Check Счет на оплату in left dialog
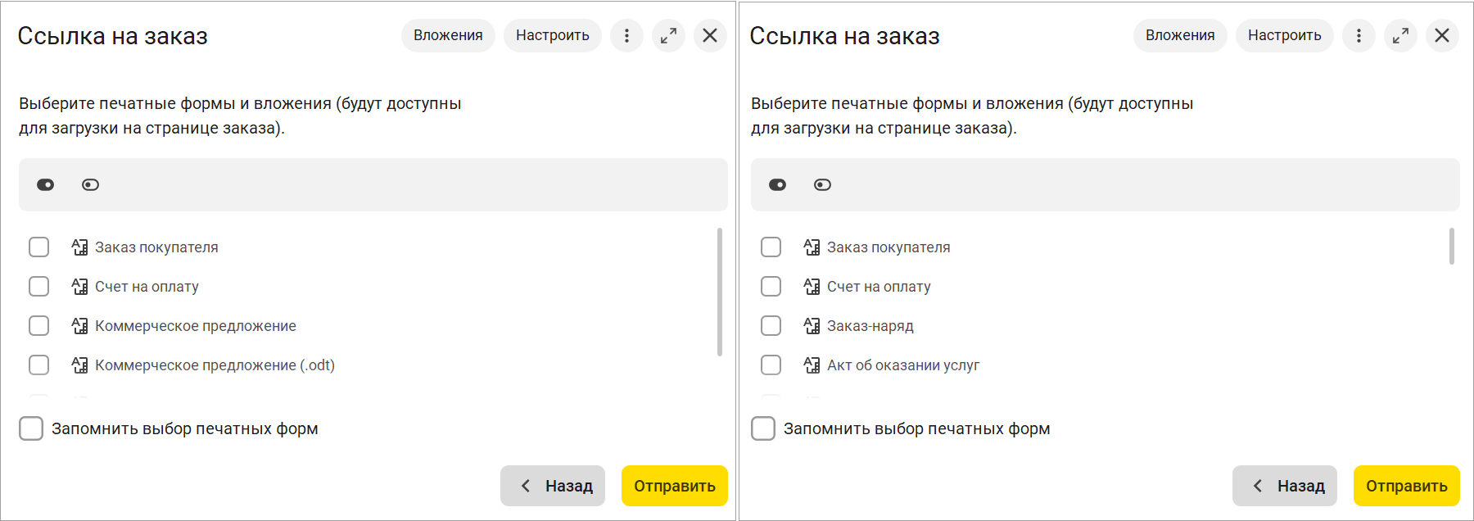This screenshot has width=1474, height=521. 38,287
